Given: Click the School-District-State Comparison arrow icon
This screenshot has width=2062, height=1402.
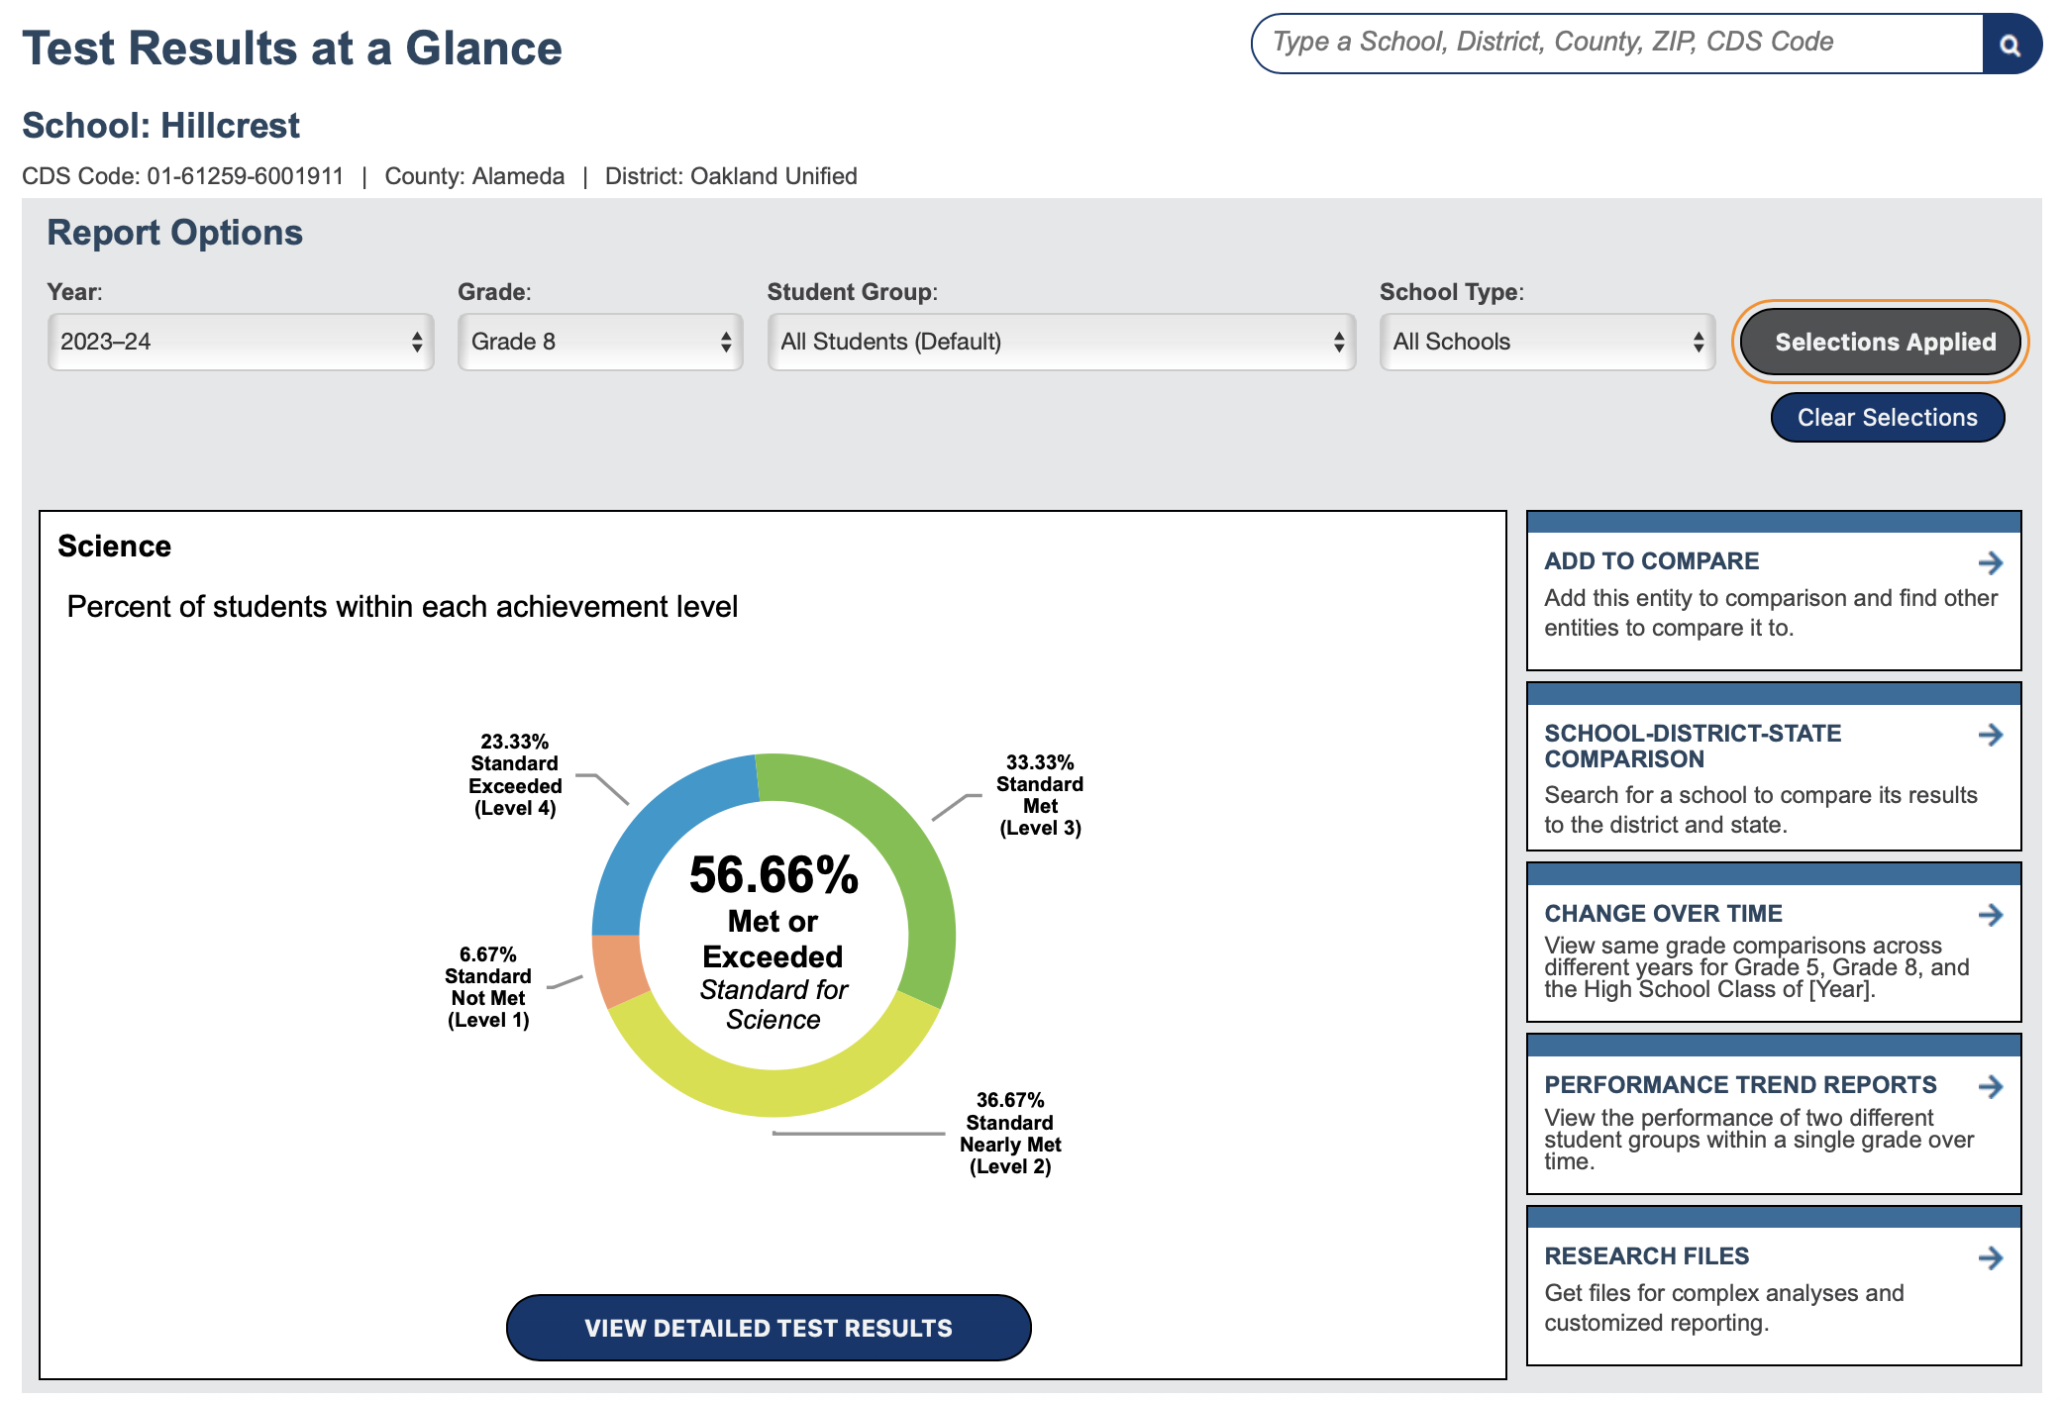Looking at the screenshot, I should [x=1990, y=735].
